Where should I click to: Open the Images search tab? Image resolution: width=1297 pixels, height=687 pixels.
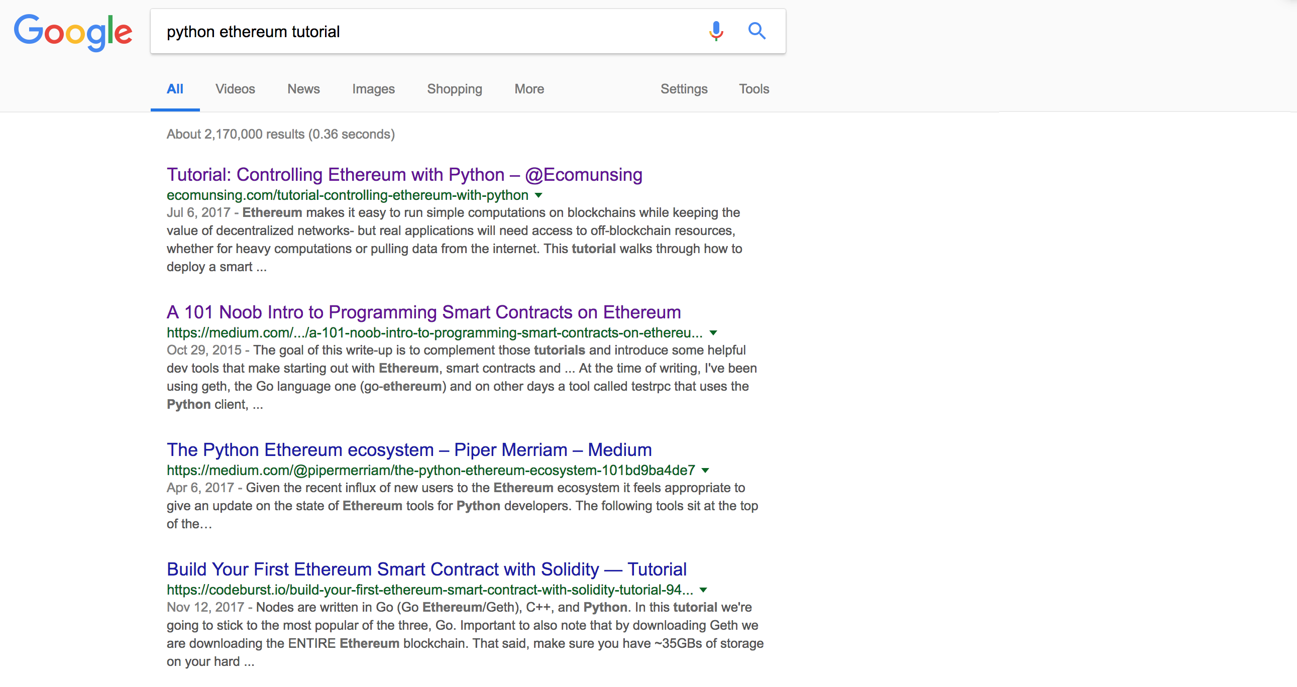click(x=373, y=88)
